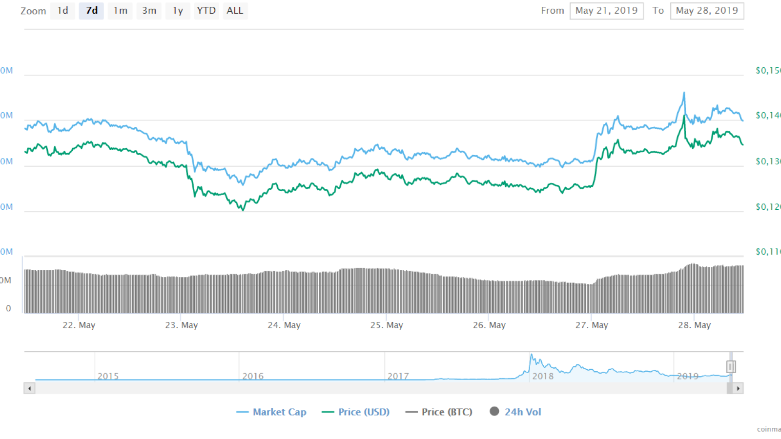Screen dimensions: 781x439
Task: Toggle the Market Cap series in legend
Action: tap(271, 412)
